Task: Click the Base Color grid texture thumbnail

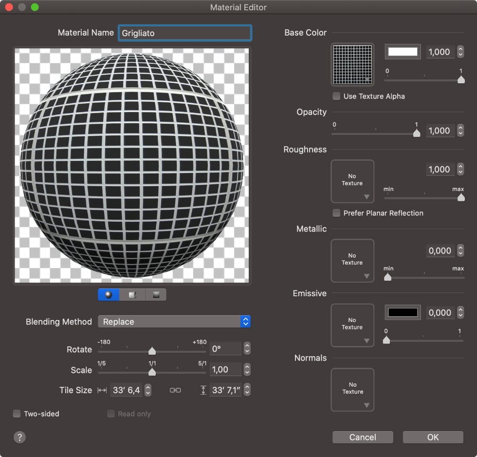Action: [x=352, y=65]
